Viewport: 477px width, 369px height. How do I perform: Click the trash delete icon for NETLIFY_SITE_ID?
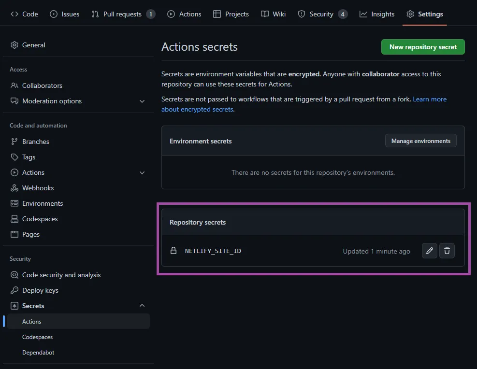point(447,251)
